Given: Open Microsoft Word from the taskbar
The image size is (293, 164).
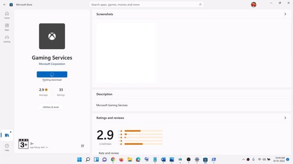Looking at the screenshot, I should (x=163, y=159).
